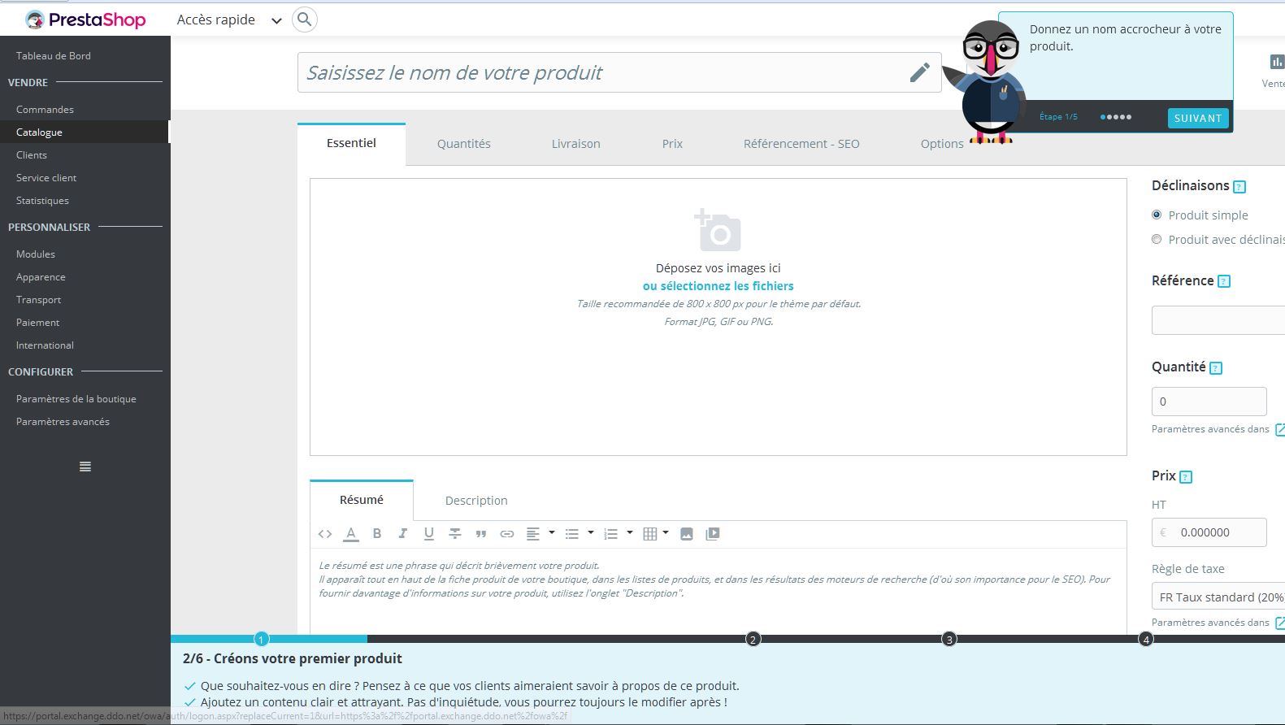This screenshot has width=1285, height=725.
Task: Expand the Accès rapide dropdown
Action: click(x=229, y=20)
